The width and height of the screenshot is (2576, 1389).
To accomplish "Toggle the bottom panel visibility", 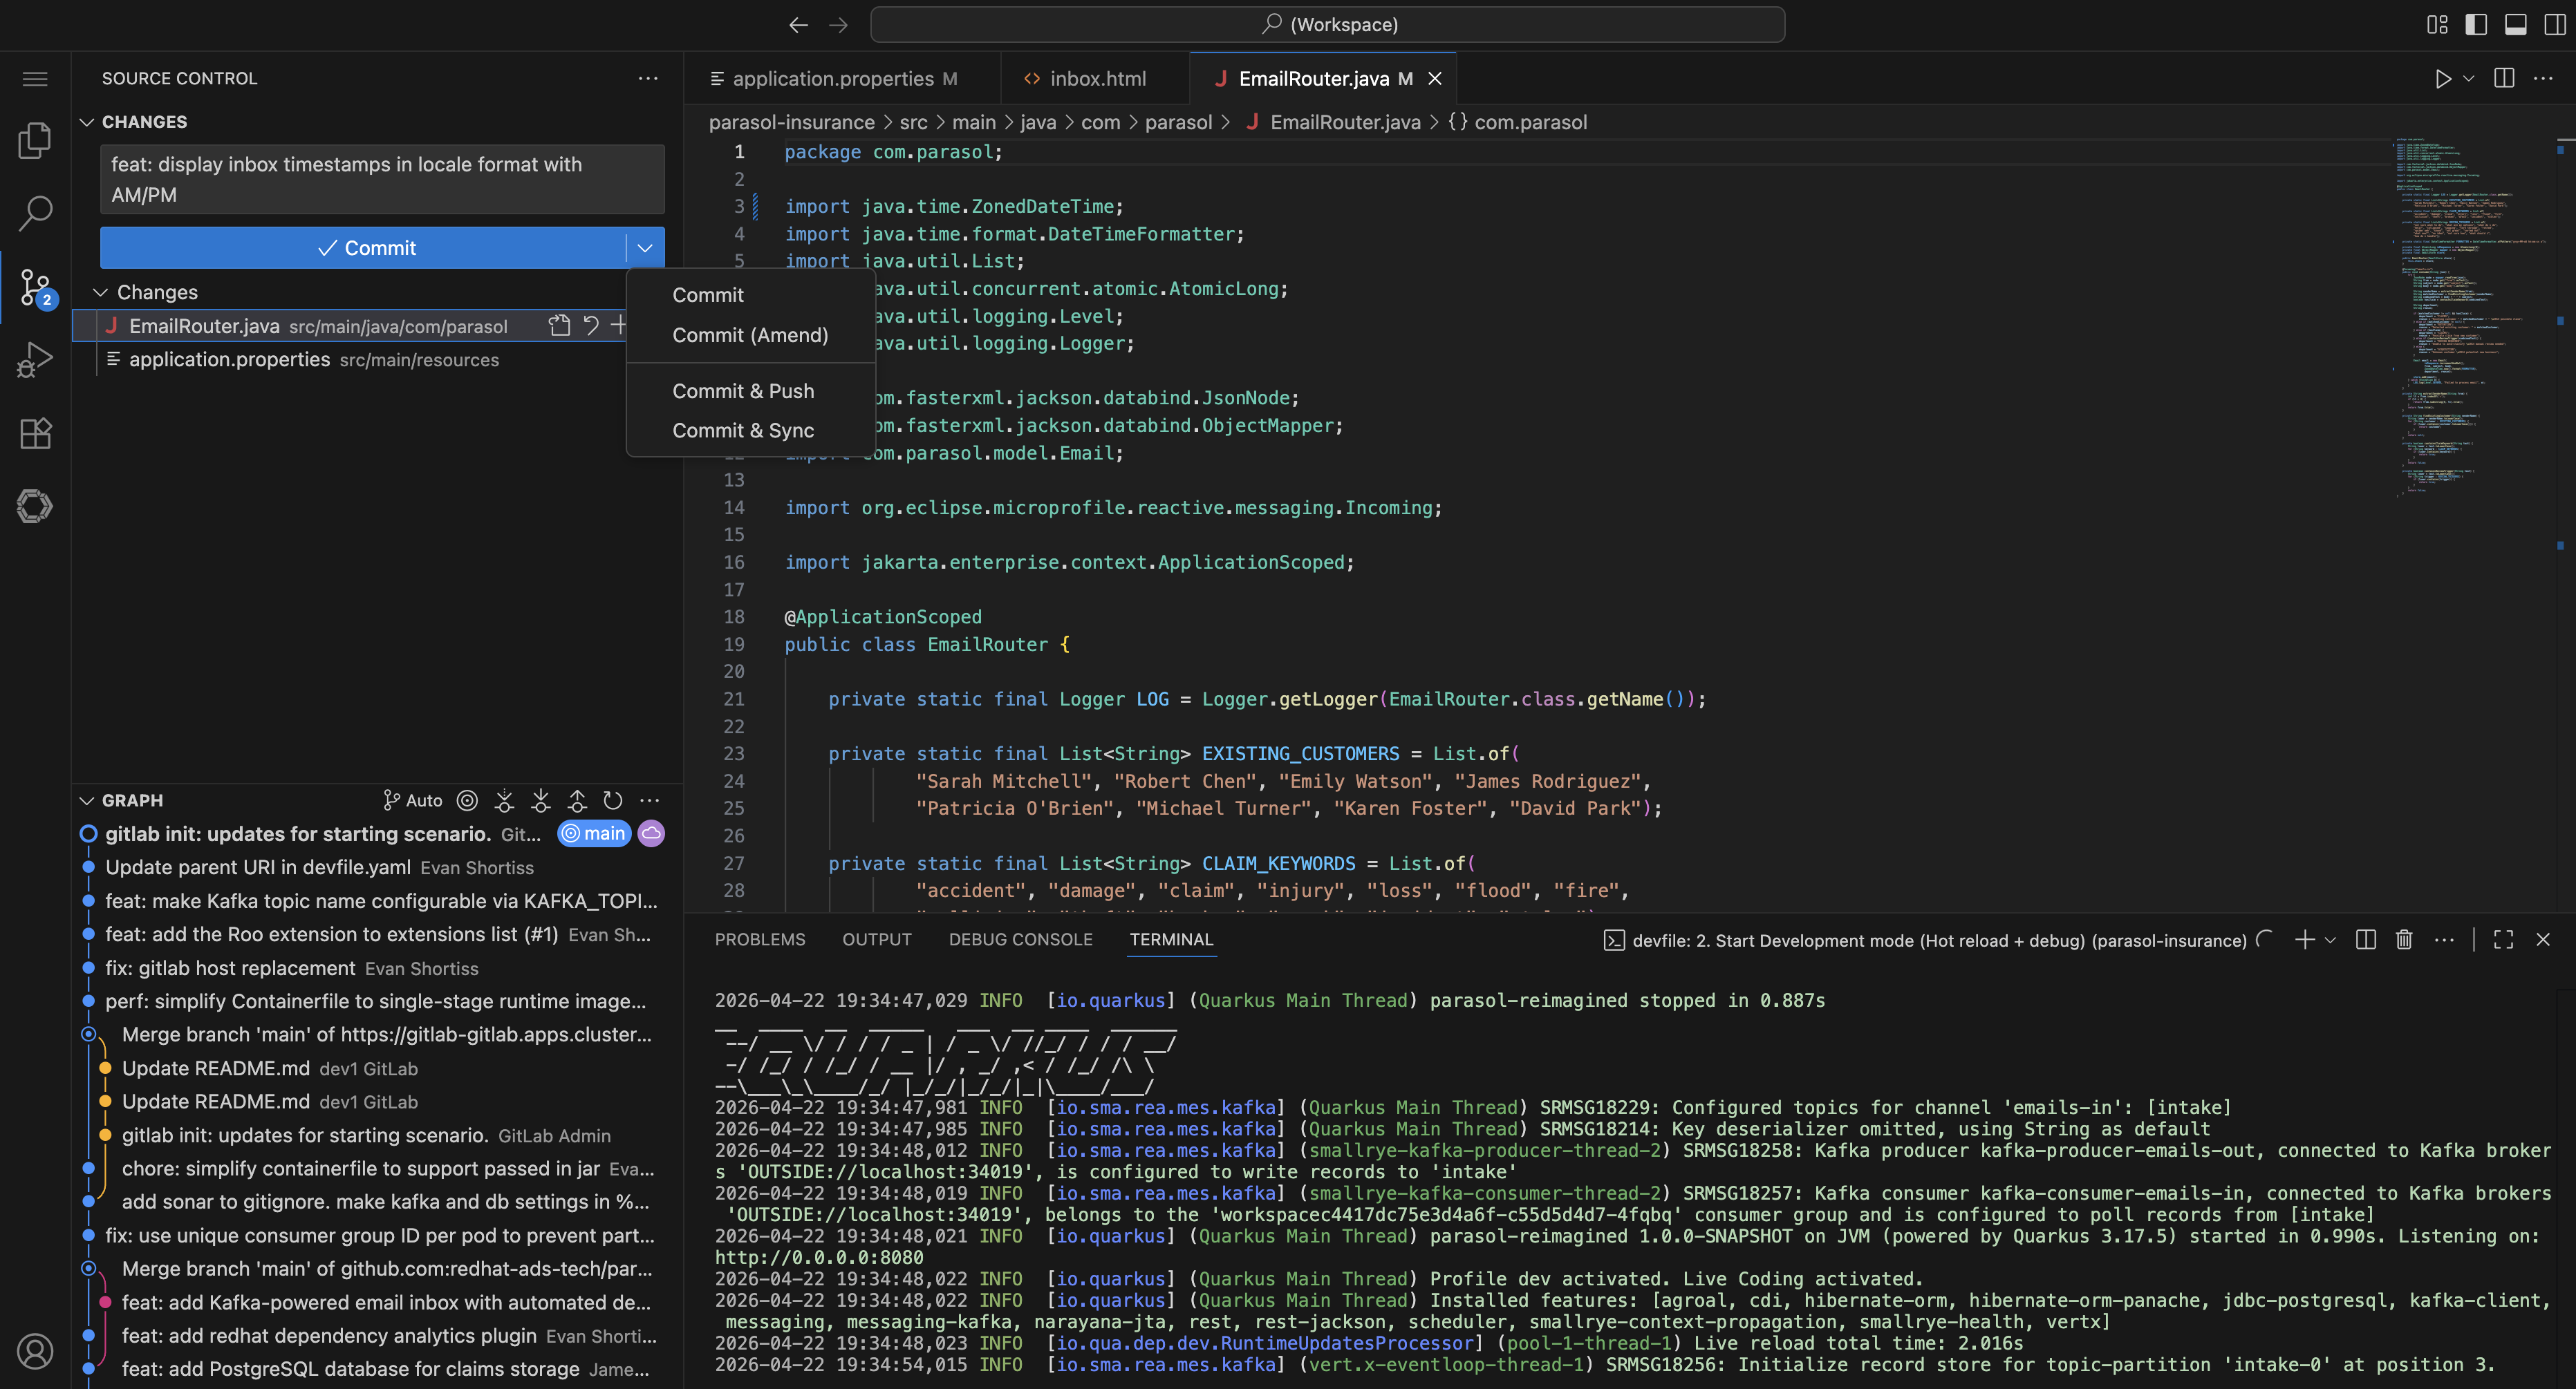I will (2515, 24).
